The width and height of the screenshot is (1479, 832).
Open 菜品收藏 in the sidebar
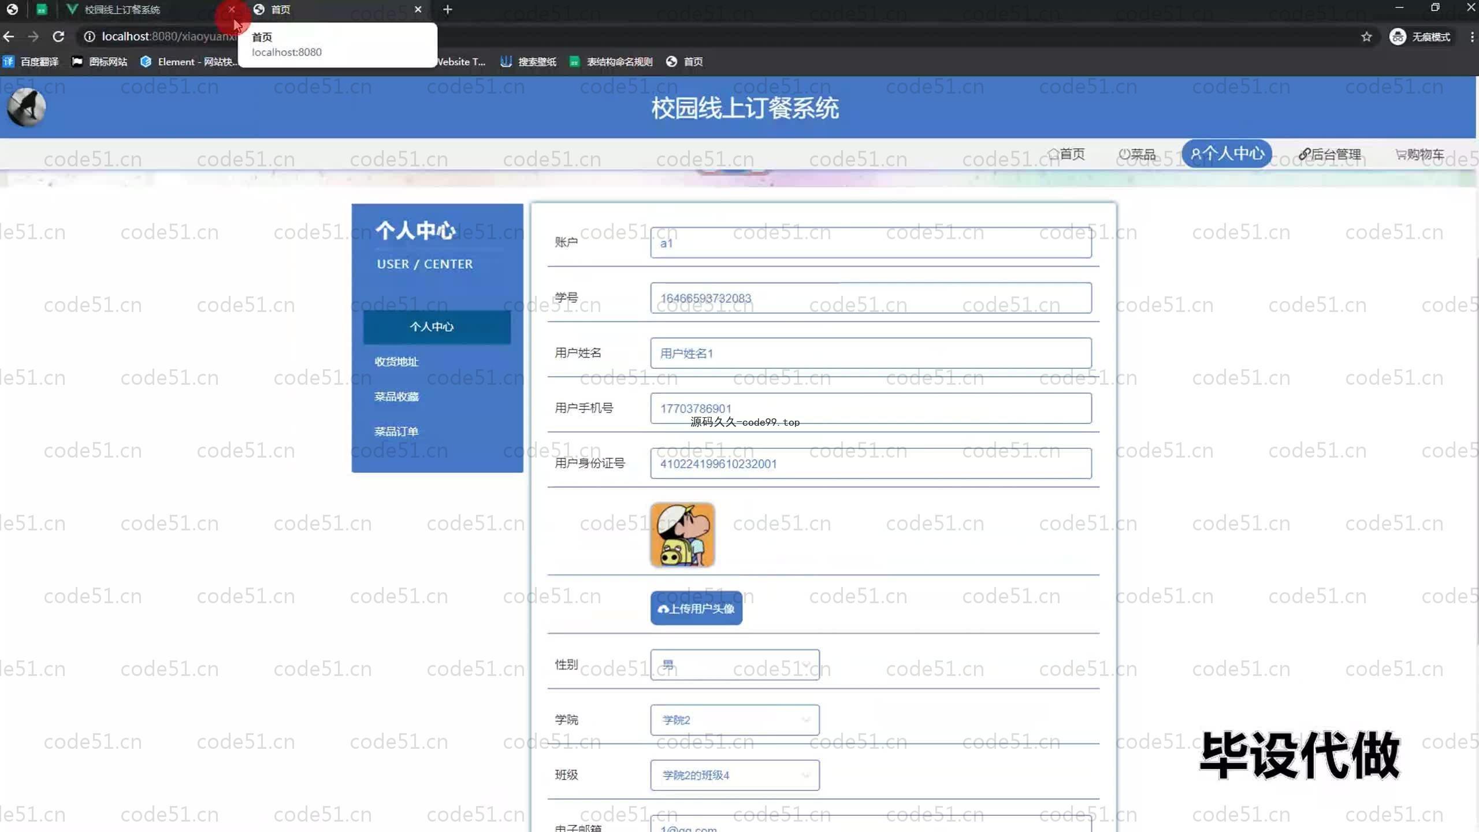click(x=396, y=397)
